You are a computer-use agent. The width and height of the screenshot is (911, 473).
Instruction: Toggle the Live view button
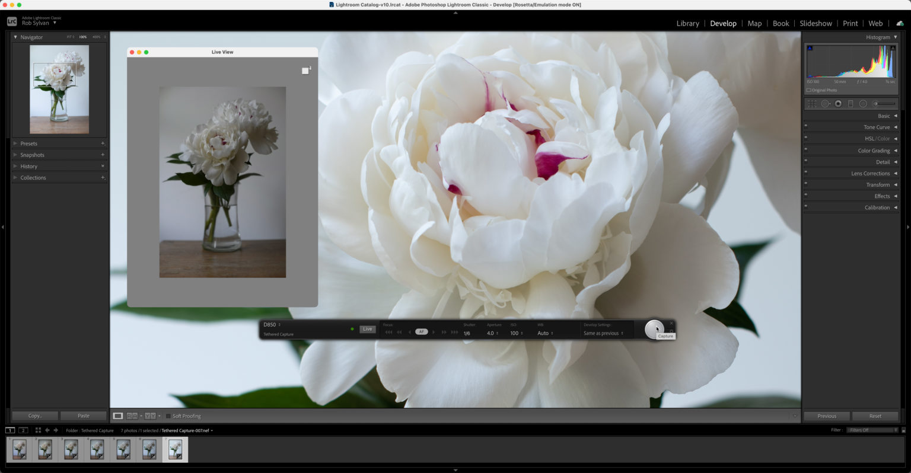(367, 329)
